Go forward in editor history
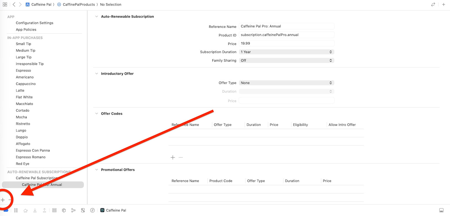The width and height of the screenshot is (450, 216). (20, 4)
